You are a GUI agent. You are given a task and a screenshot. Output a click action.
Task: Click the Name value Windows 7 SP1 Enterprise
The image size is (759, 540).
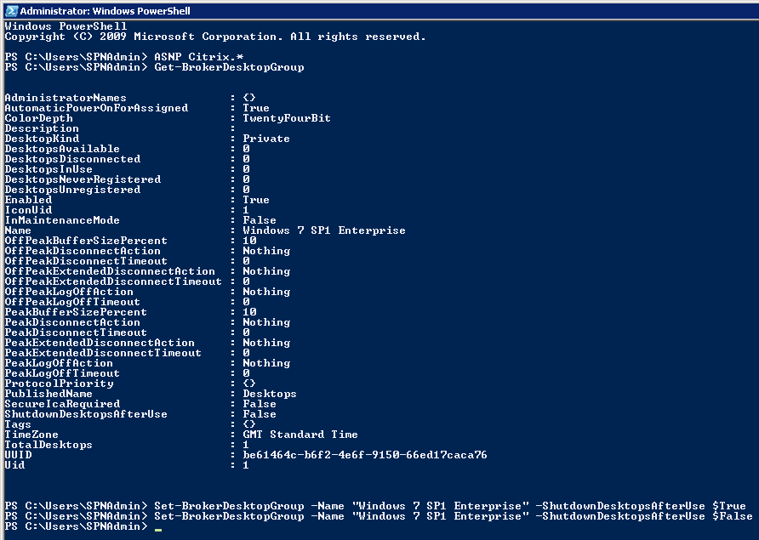pos(324,230)
